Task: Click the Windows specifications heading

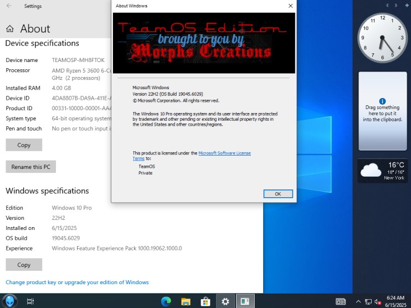Action: (x=47, y=191)
